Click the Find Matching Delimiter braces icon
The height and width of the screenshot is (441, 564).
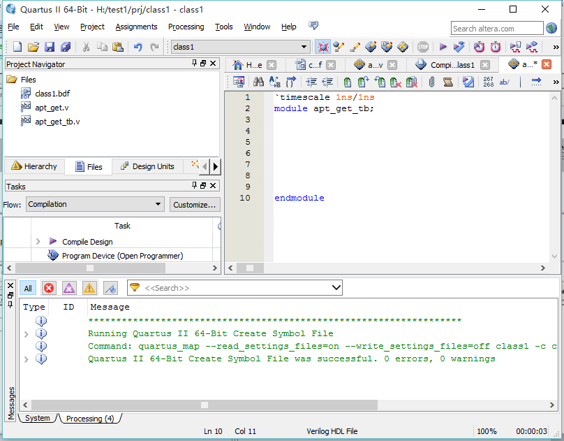click(290, 82)
